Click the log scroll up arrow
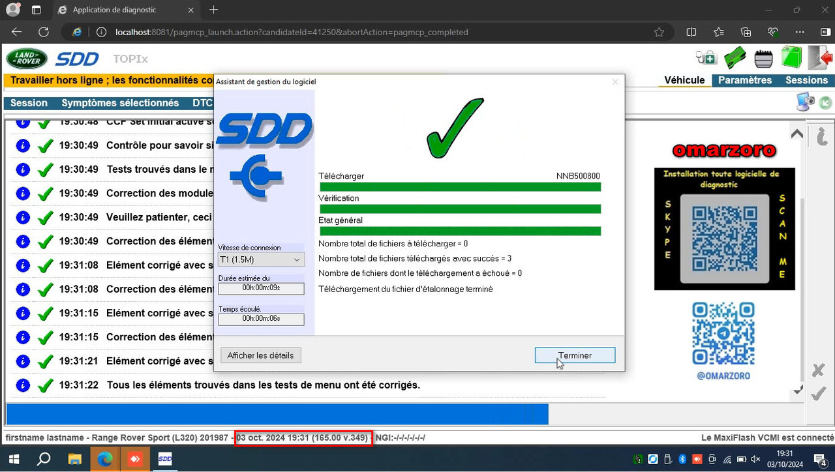 click(x=797, y=134)
